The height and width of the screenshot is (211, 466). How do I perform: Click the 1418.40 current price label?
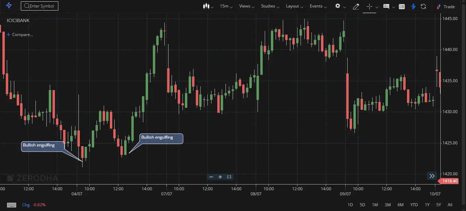pos(449,181)
